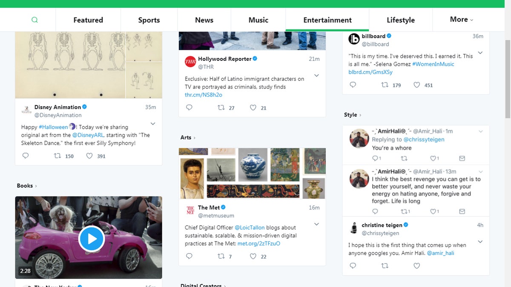
Task: Open the @DisneyARL mention
Action: click(x=89, y=135)
